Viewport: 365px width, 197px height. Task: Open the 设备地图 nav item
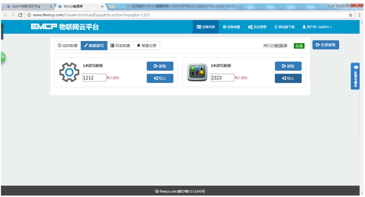232,27
